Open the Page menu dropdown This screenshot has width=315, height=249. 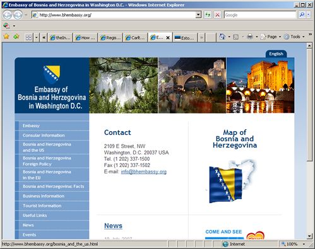pos(271,37)
